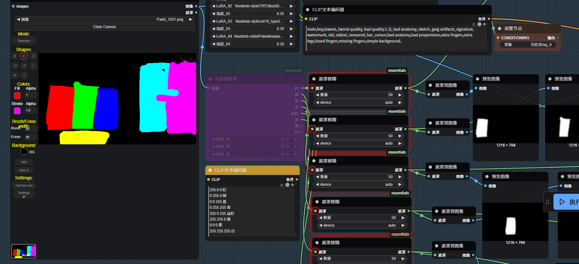Screen dimensions: 579x264
Task: Click the CLIP input socket of gold CLIP node
Action: (x=208, y=179)
